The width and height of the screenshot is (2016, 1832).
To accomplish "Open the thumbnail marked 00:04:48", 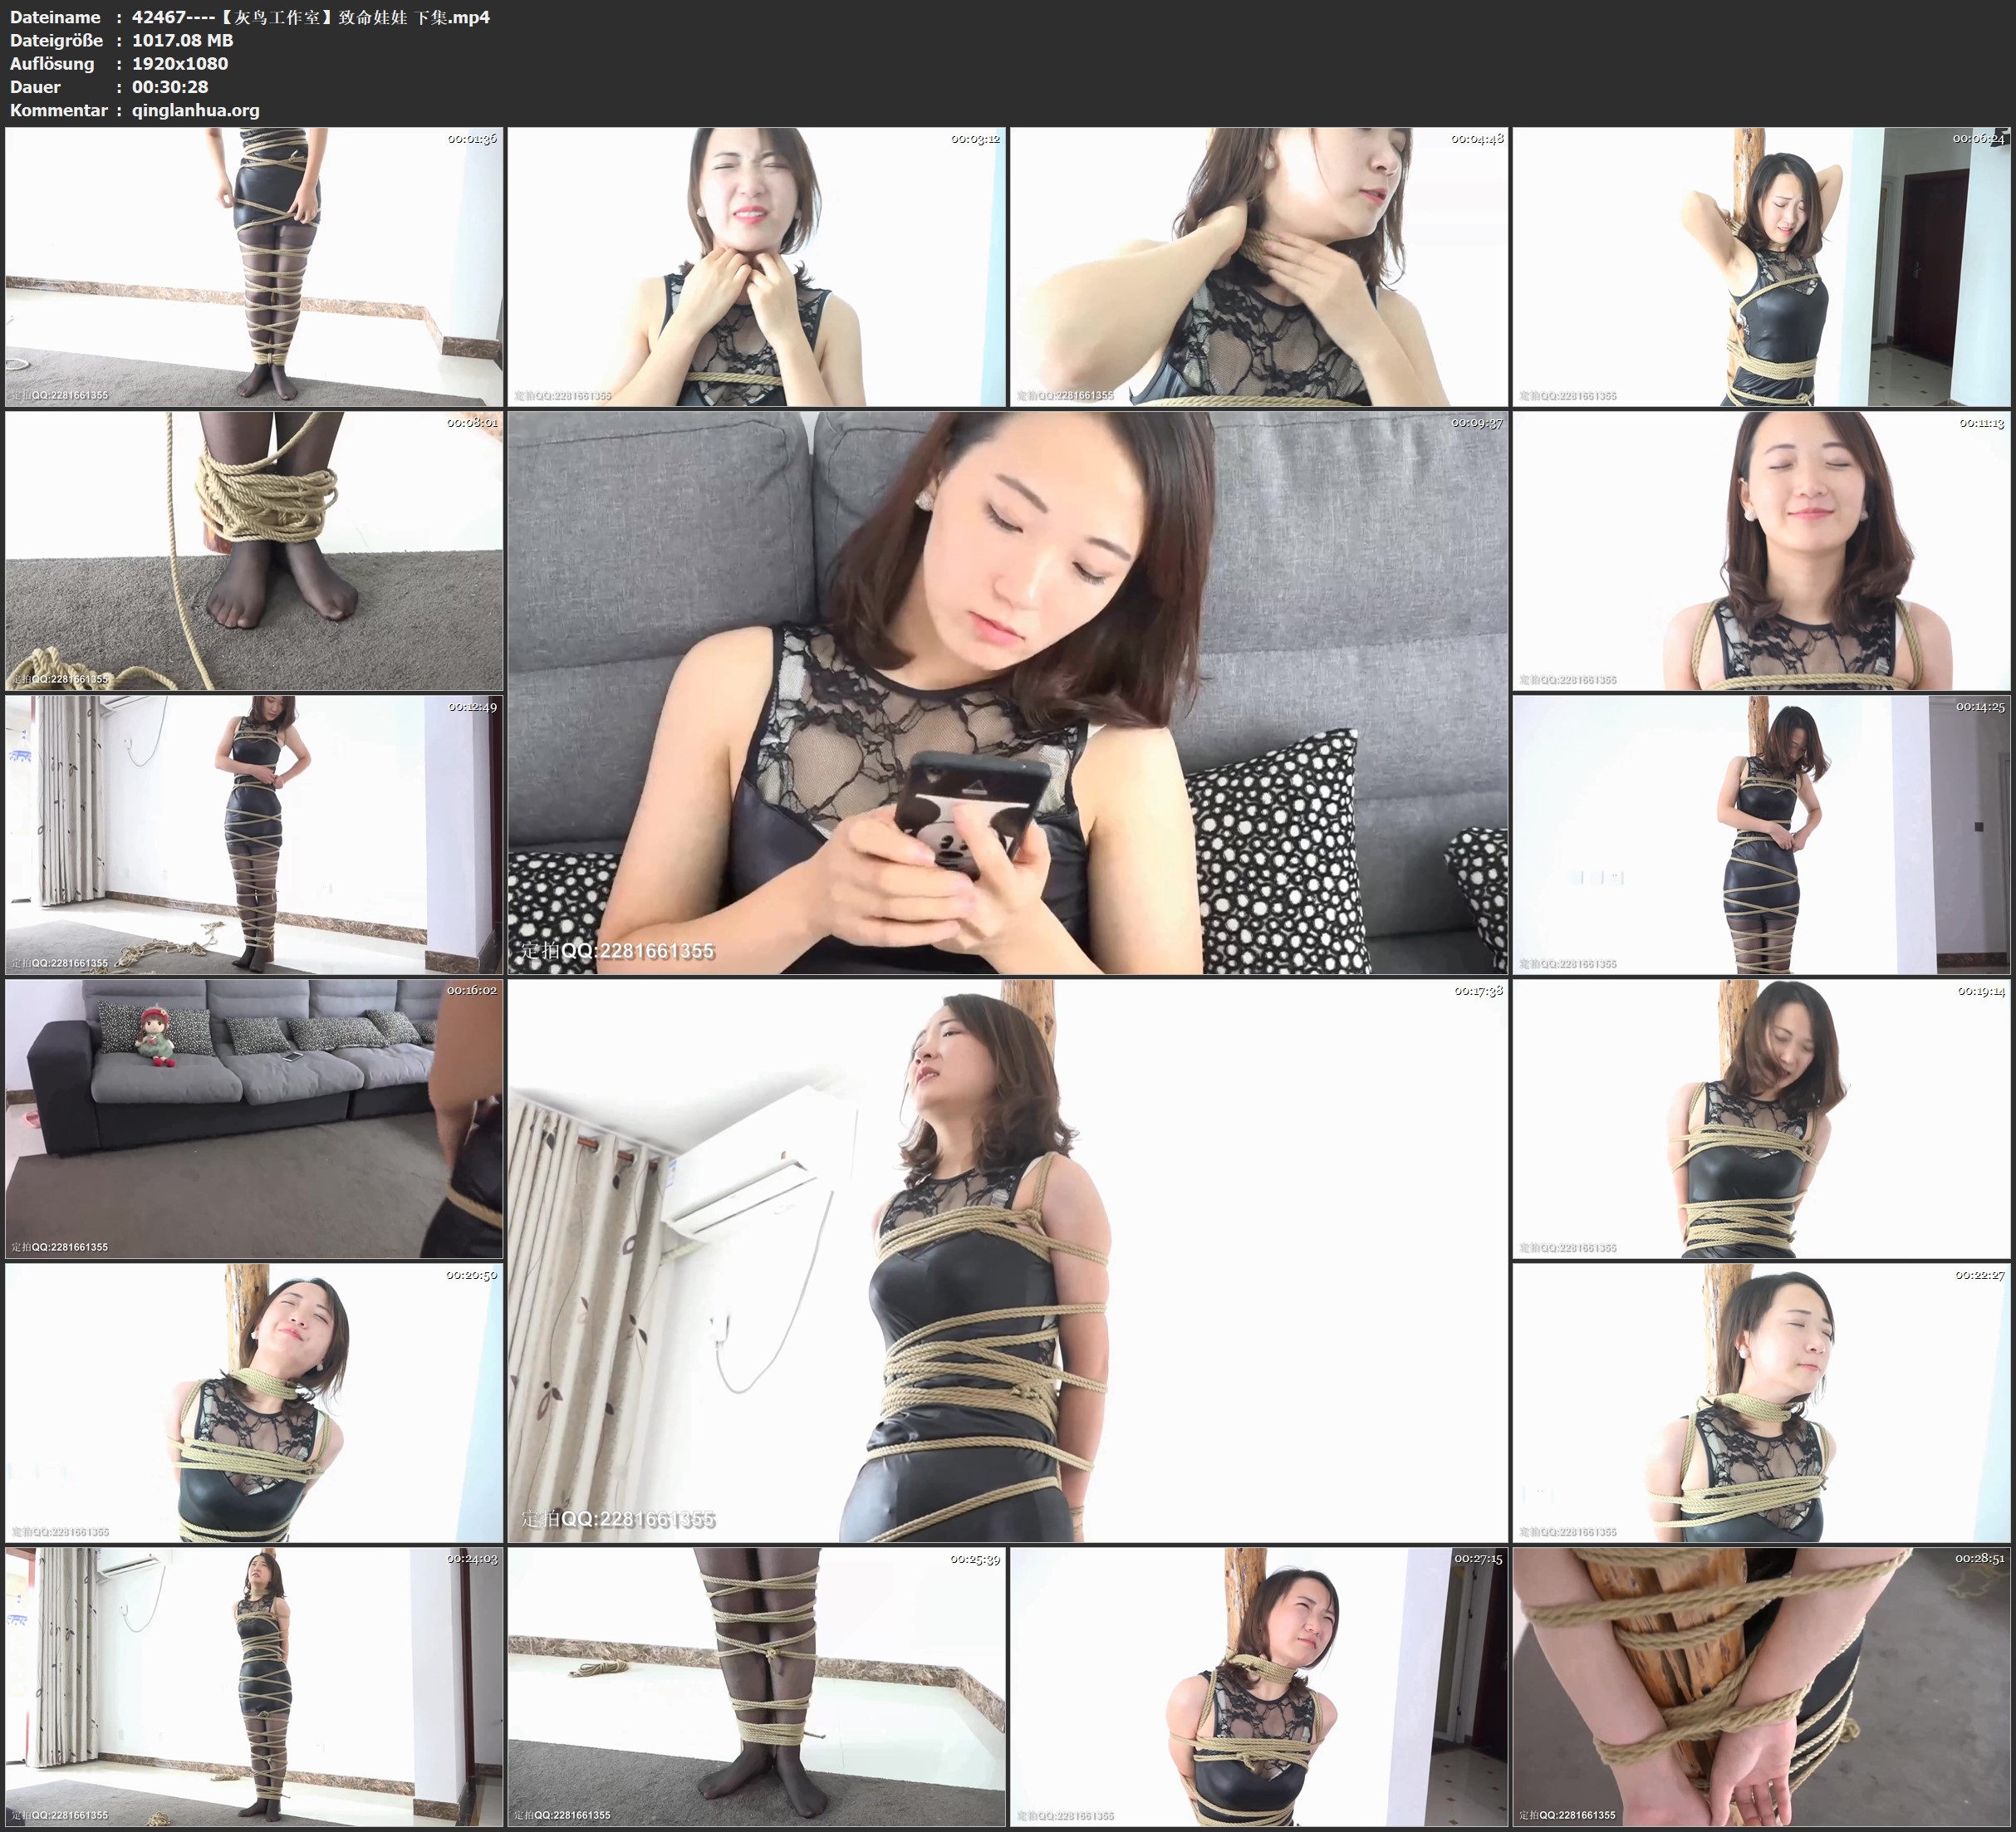I will pos(1258,267).
